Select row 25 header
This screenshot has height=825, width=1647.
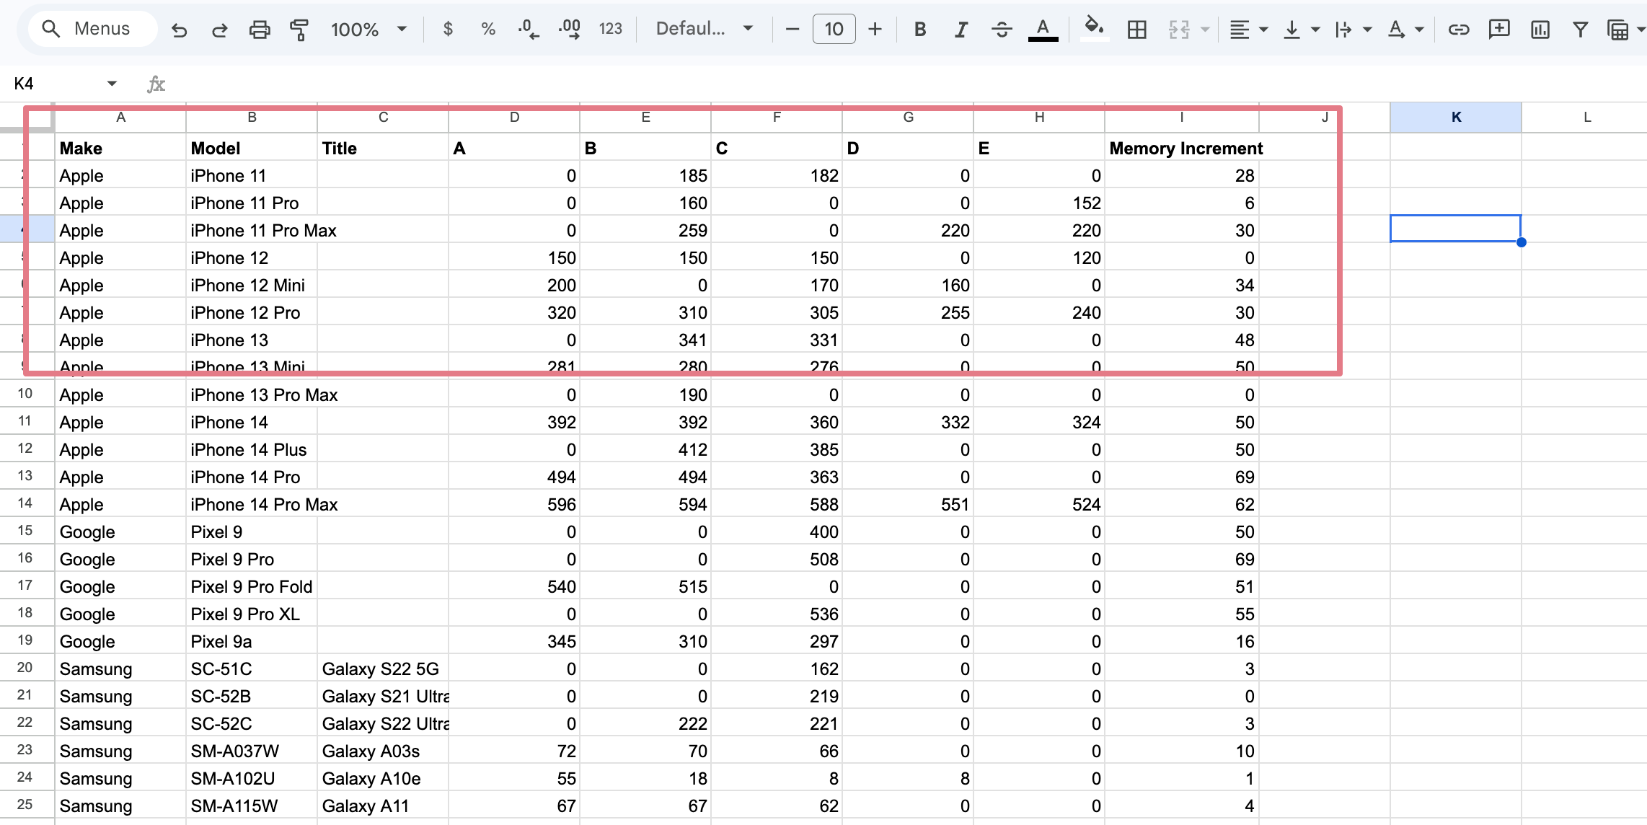pyautogui.click(x=26, y=805)
